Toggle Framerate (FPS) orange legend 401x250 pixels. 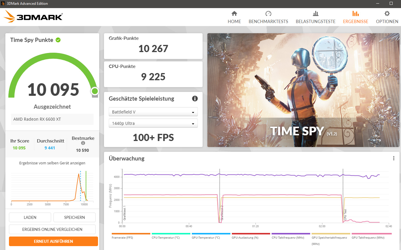(x=131, y=236)
